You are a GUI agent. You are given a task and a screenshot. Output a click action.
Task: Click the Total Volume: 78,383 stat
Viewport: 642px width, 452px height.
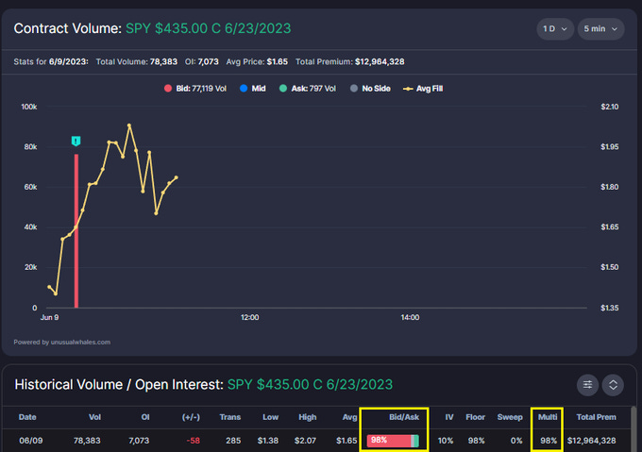tap(137, 61)
